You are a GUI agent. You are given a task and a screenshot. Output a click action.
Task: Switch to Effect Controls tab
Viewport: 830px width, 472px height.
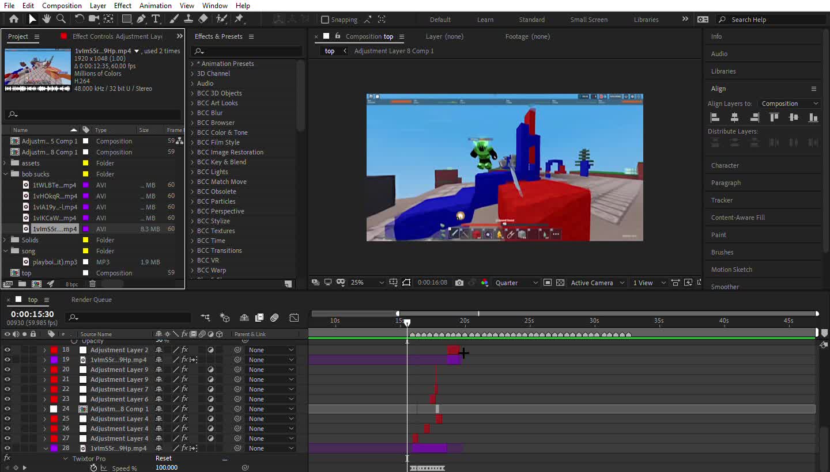[x=118, y=36]
